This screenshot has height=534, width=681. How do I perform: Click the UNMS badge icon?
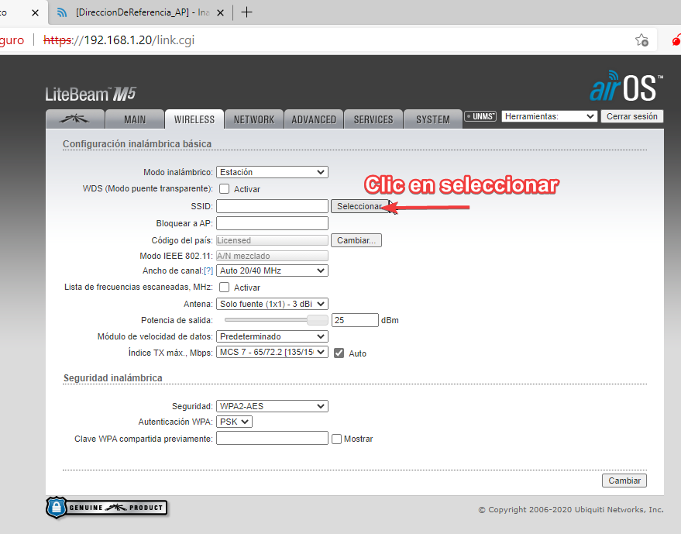click(x=480, y=116)
